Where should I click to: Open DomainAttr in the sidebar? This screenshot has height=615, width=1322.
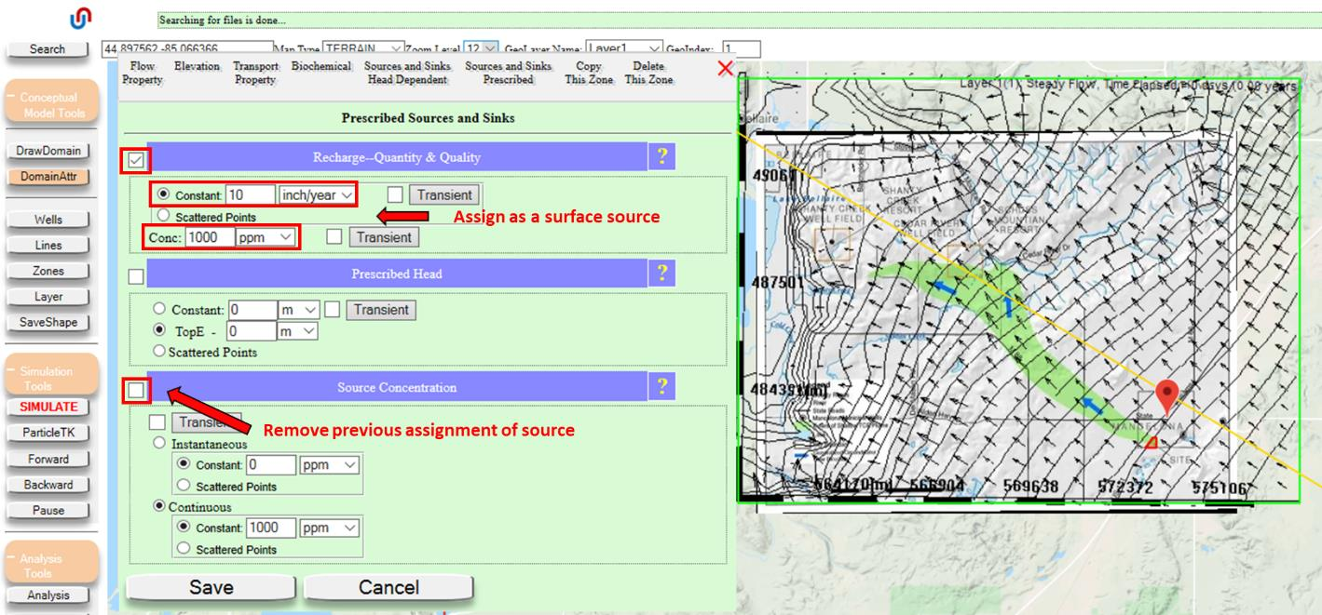pos(48,176)
